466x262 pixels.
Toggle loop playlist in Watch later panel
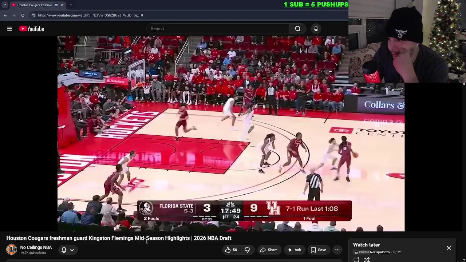pyautogui.click(x=356, y=259)
